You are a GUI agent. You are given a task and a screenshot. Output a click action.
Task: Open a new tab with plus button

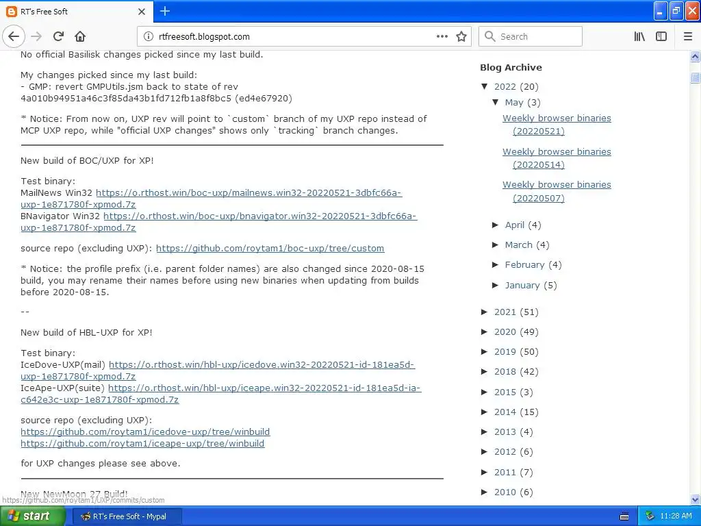[x=165, y=11]
